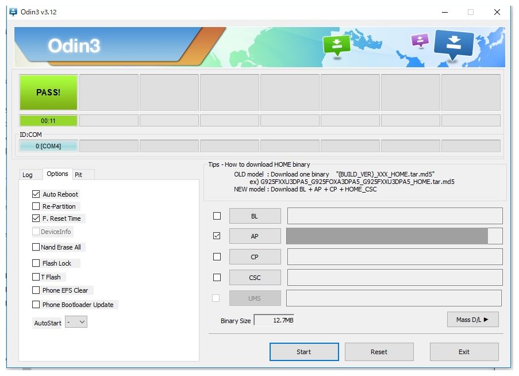Click the Exit button
This screenshot has height=376, width=519.
click(464, 352)
